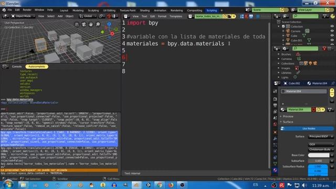Screen dimensions: 336x189
Task: Add a material slot with the plus button
Action: pos(332,90)
